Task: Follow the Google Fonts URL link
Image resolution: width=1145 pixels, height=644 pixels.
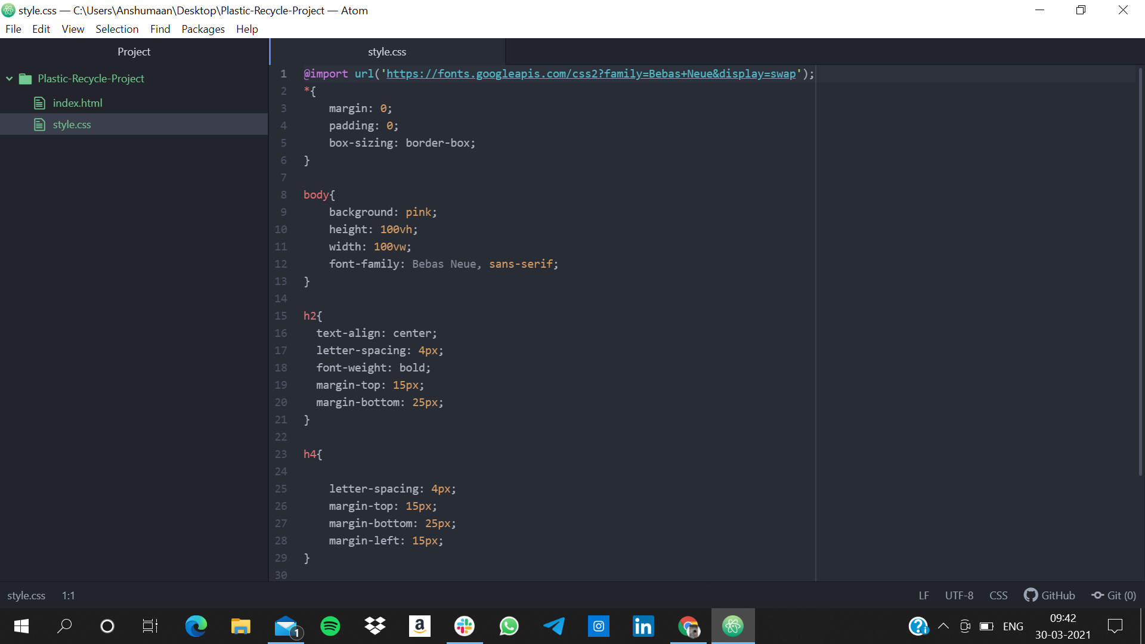Action: 590,73
